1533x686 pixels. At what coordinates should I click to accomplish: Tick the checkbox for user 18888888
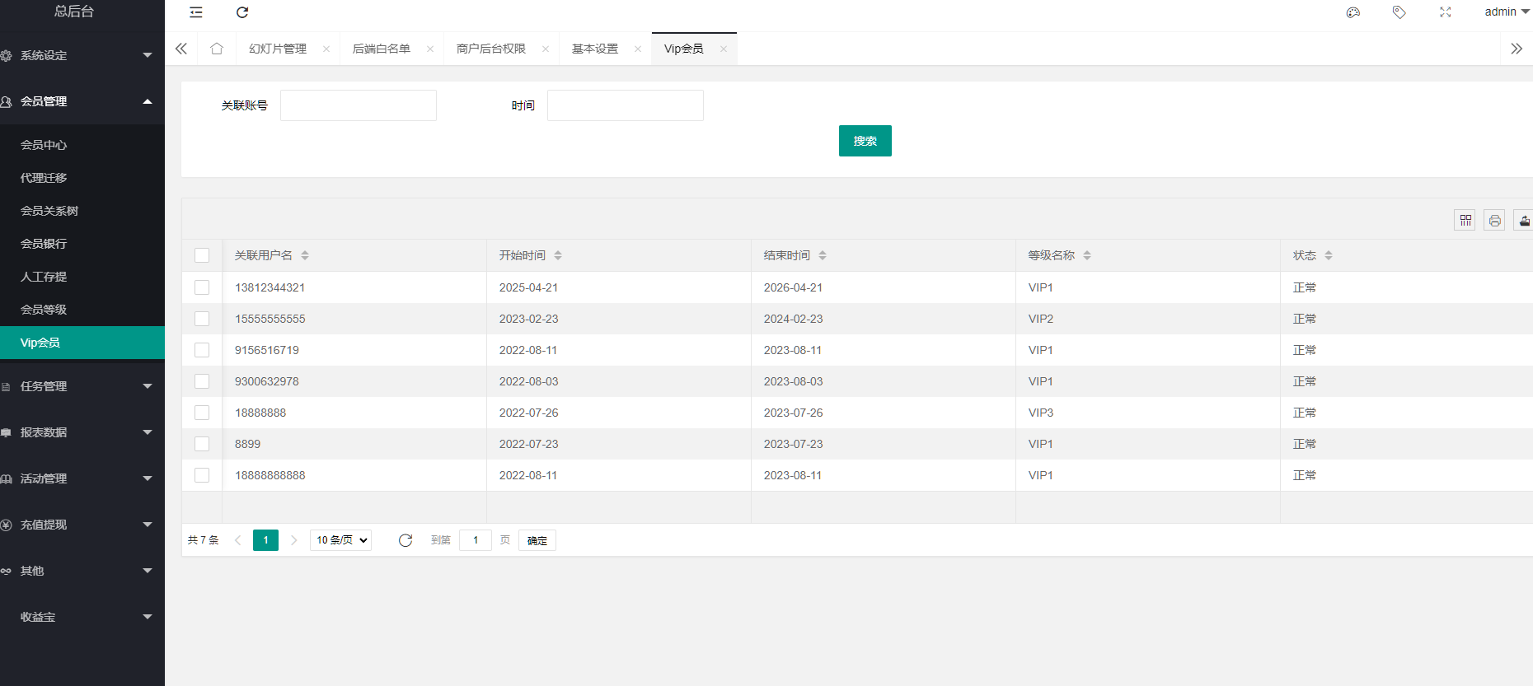pyautogui.click(x=202, y=413)
